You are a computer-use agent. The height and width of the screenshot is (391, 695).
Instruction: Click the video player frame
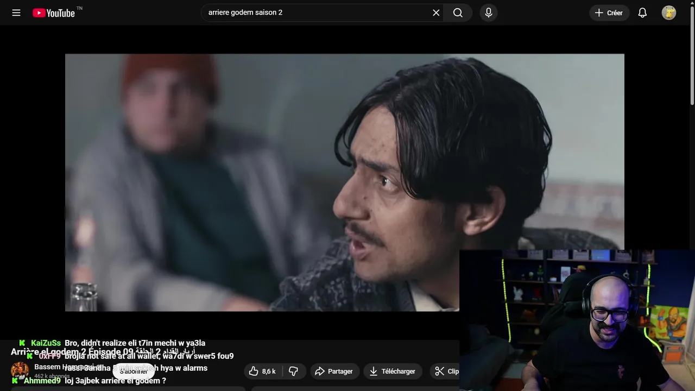point(344,182)
